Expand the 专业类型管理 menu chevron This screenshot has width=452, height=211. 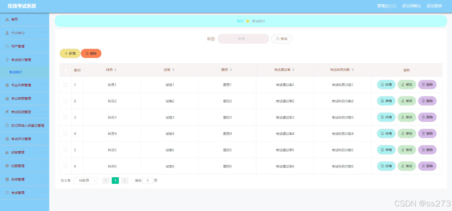43,98
